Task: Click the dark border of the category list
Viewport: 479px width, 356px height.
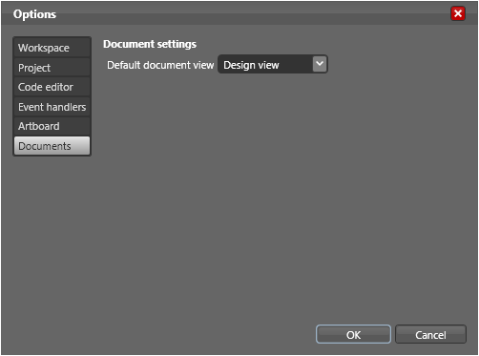Action: pos(13,95)
